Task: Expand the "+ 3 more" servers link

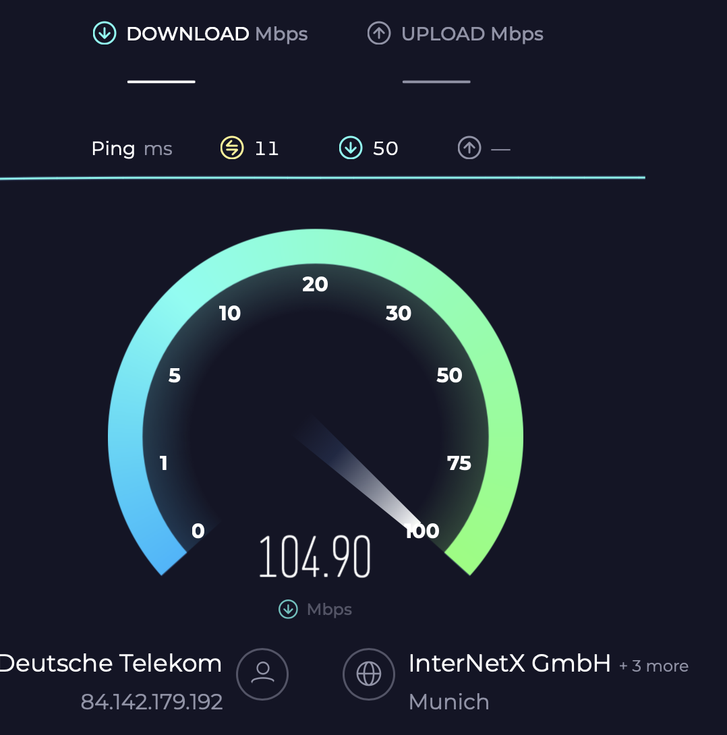Action: [654, 666]
